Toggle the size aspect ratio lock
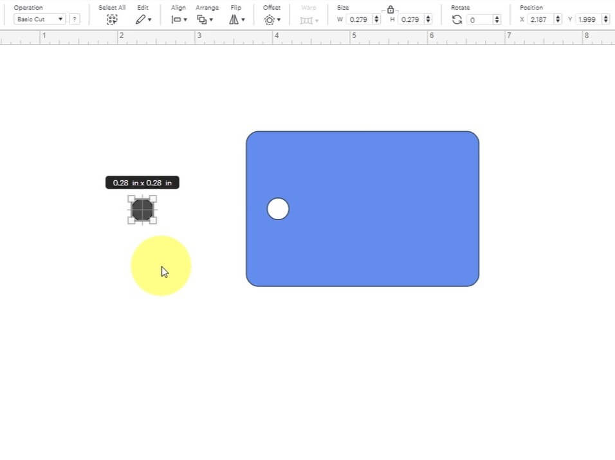615x460 pixels. pos(390,10)
